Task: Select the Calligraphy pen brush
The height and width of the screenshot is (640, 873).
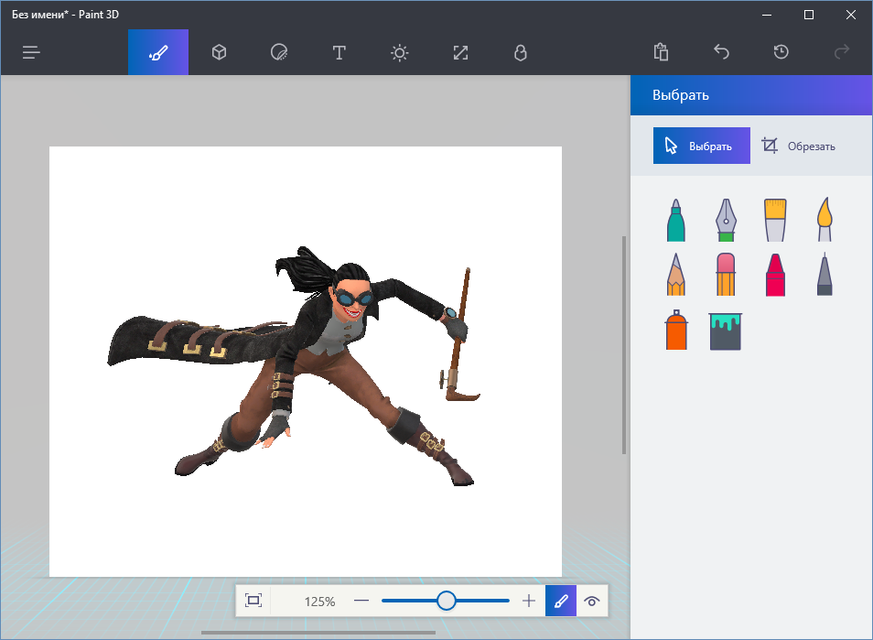Action: tap(726, 220)
